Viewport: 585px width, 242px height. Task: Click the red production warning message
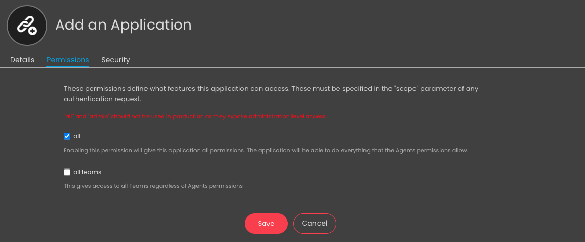196,117
